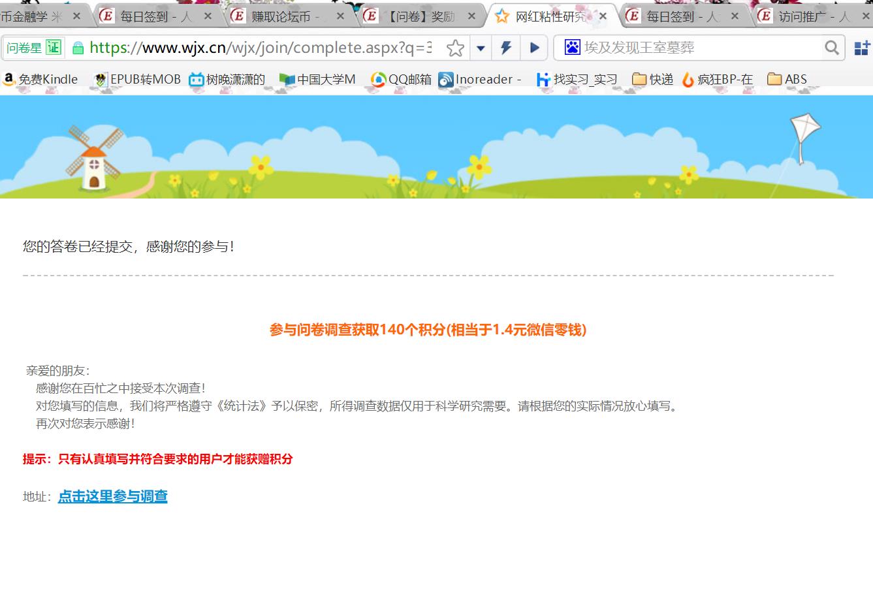Click the red 提示 notice text
The height and width of the screenshot is (589, 873).
coord(158,459)
